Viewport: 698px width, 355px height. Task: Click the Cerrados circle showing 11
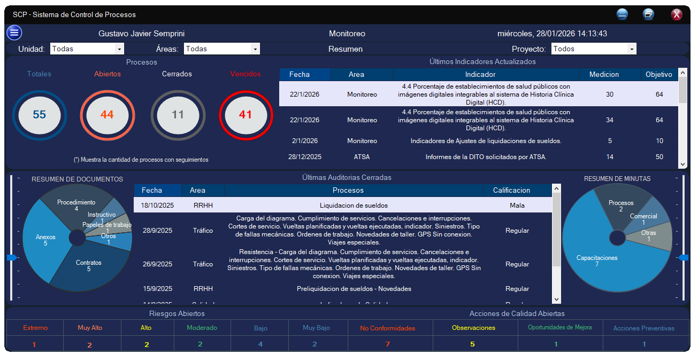pyautogui.click(x=178, y=115)
